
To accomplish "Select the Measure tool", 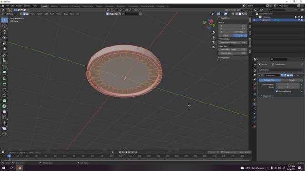I will (4, 61).
